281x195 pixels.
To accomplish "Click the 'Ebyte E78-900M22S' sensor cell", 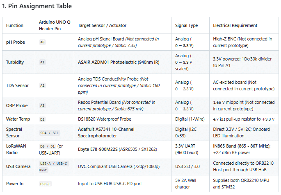I will tap(123, 149).
